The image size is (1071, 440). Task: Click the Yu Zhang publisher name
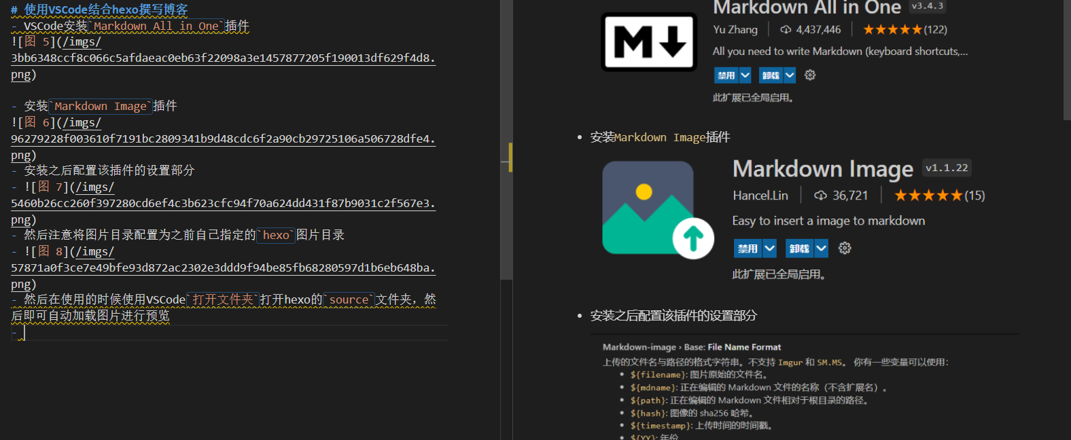click(x=735, y=30)
